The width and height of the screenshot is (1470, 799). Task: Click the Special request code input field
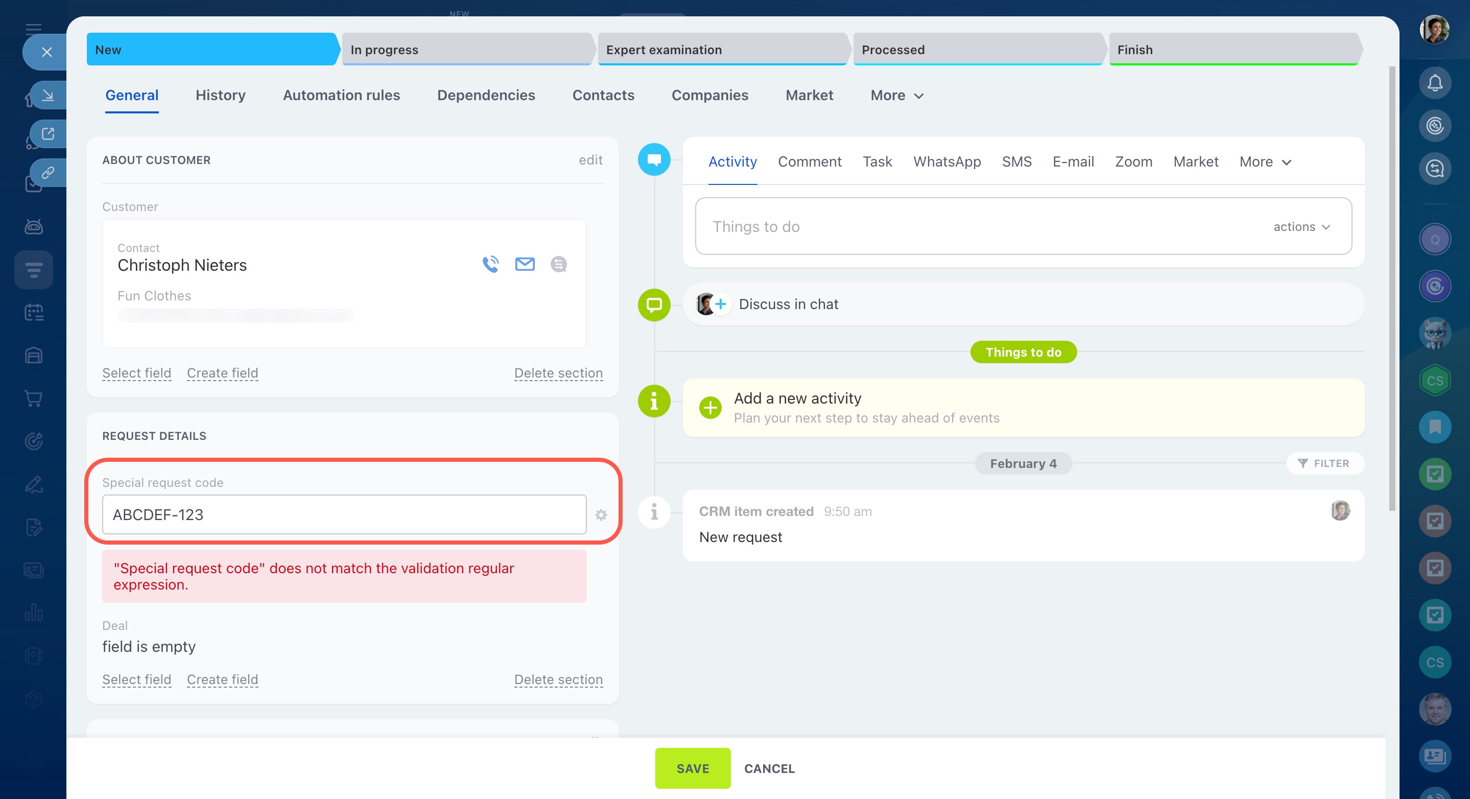tap(344, 515)
